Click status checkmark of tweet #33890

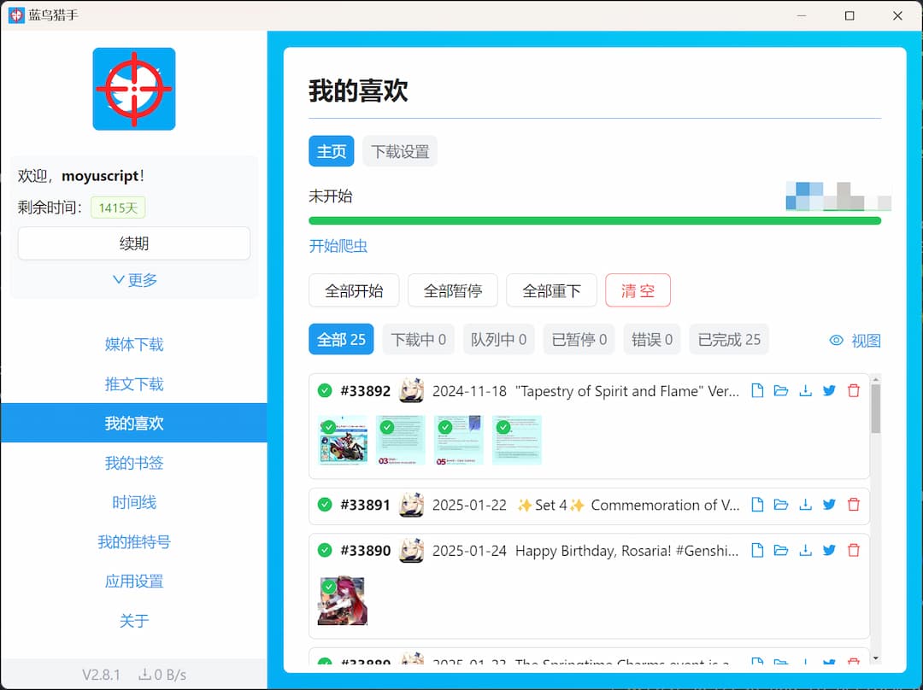(x=325, y=551)
